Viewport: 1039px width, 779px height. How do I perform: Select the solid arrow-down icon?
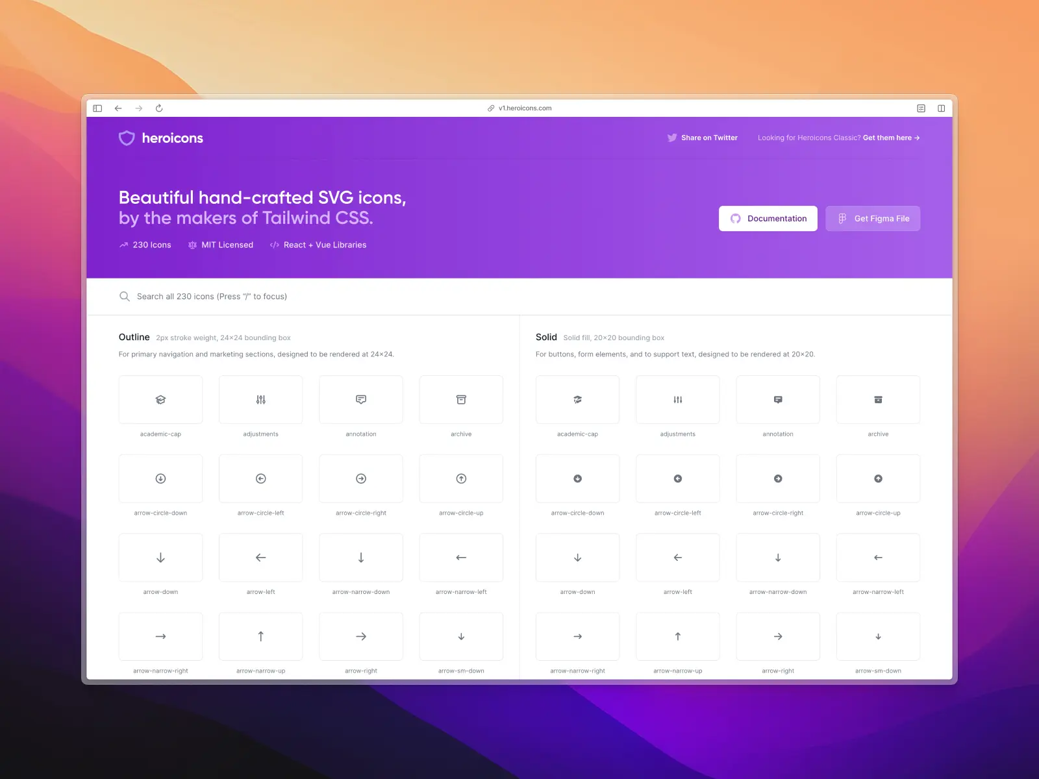pos(577,558)
